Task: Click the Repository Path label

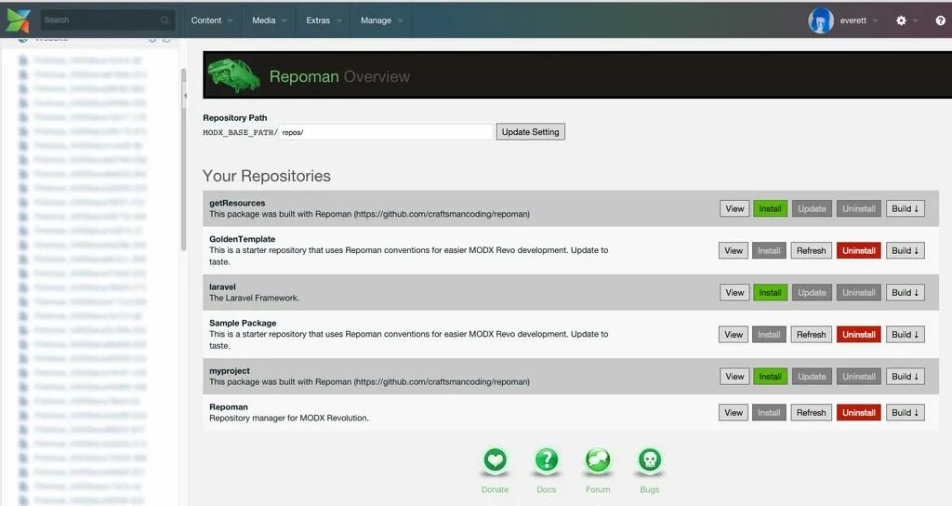Action: coord(235,117)
